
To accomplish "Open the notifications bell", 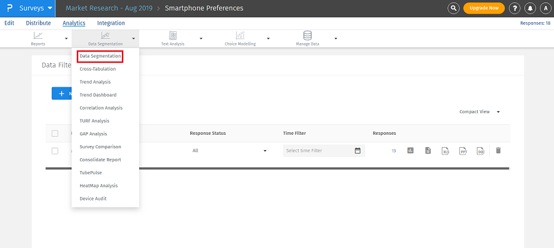I will [x=530, y=8].
